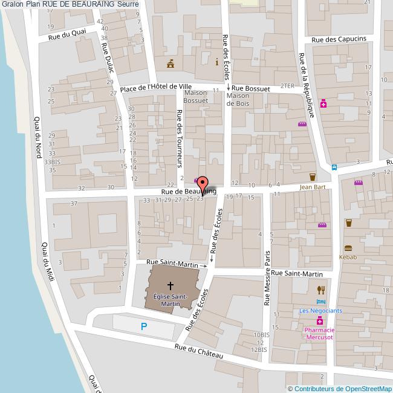
Task: Click the pharmacy icon near Rue de la République
Action: [x=324, y=103]
